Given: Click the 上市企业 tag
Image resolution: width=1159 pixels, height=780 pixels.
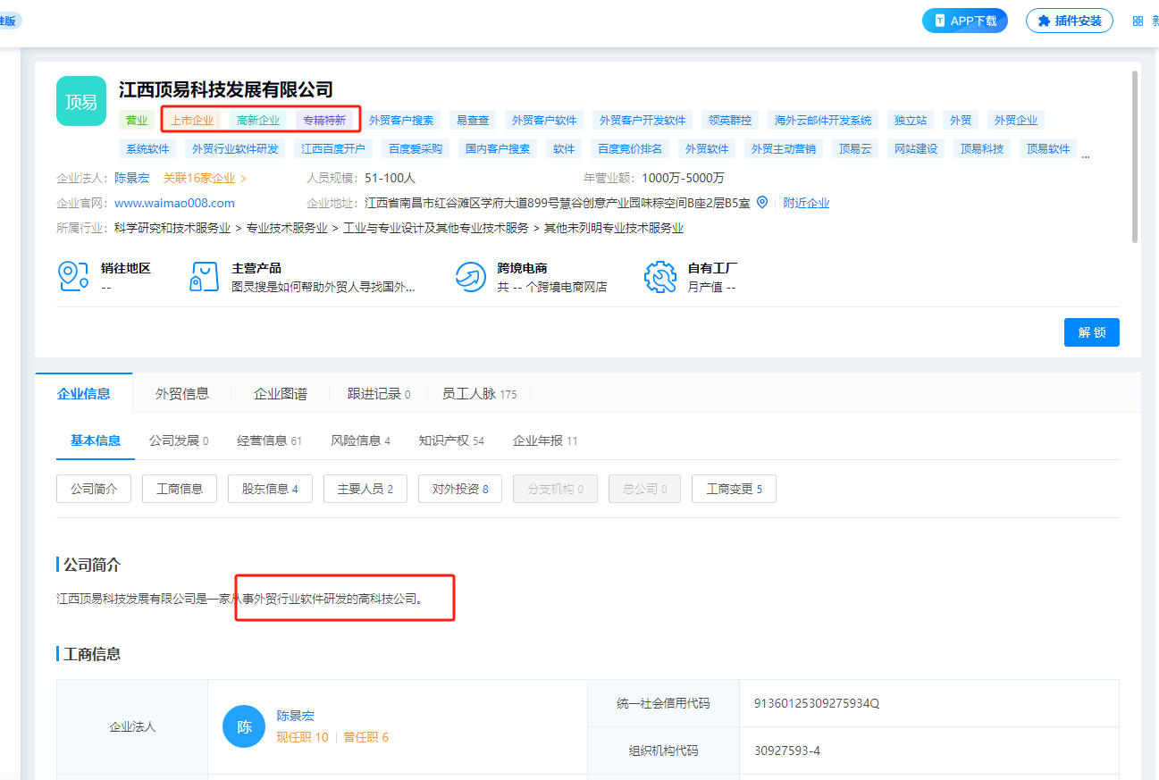Looking at the screenshot, I should 193,121.
